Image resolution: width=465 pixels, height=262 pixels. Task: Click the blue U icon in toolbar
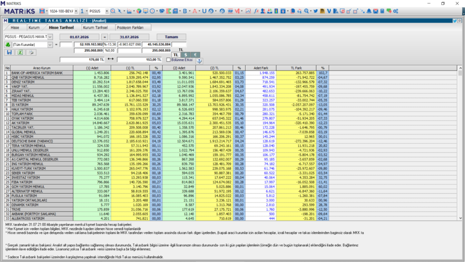[204, 11]
